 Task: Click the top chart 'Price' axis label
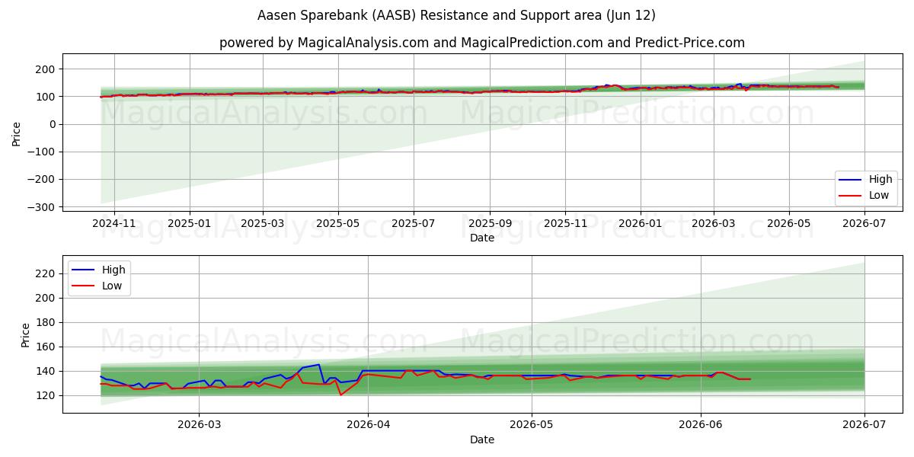click(x=17, y=132)
